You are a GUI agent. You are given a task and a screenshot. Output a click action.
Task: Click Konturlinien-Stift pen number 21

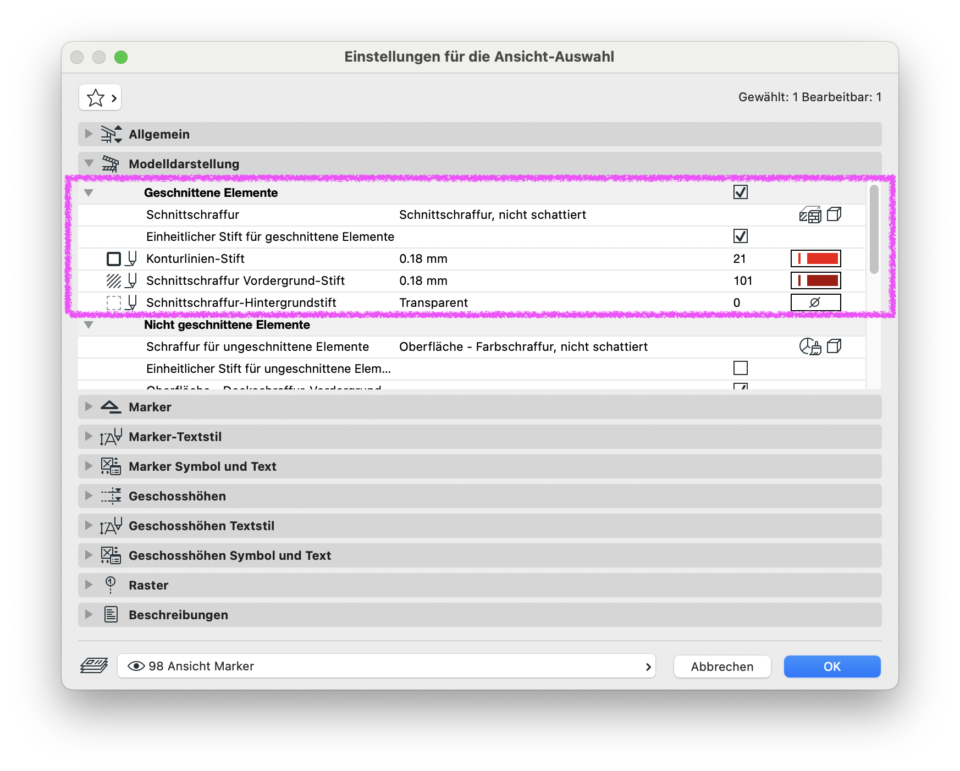click(740, 258)
